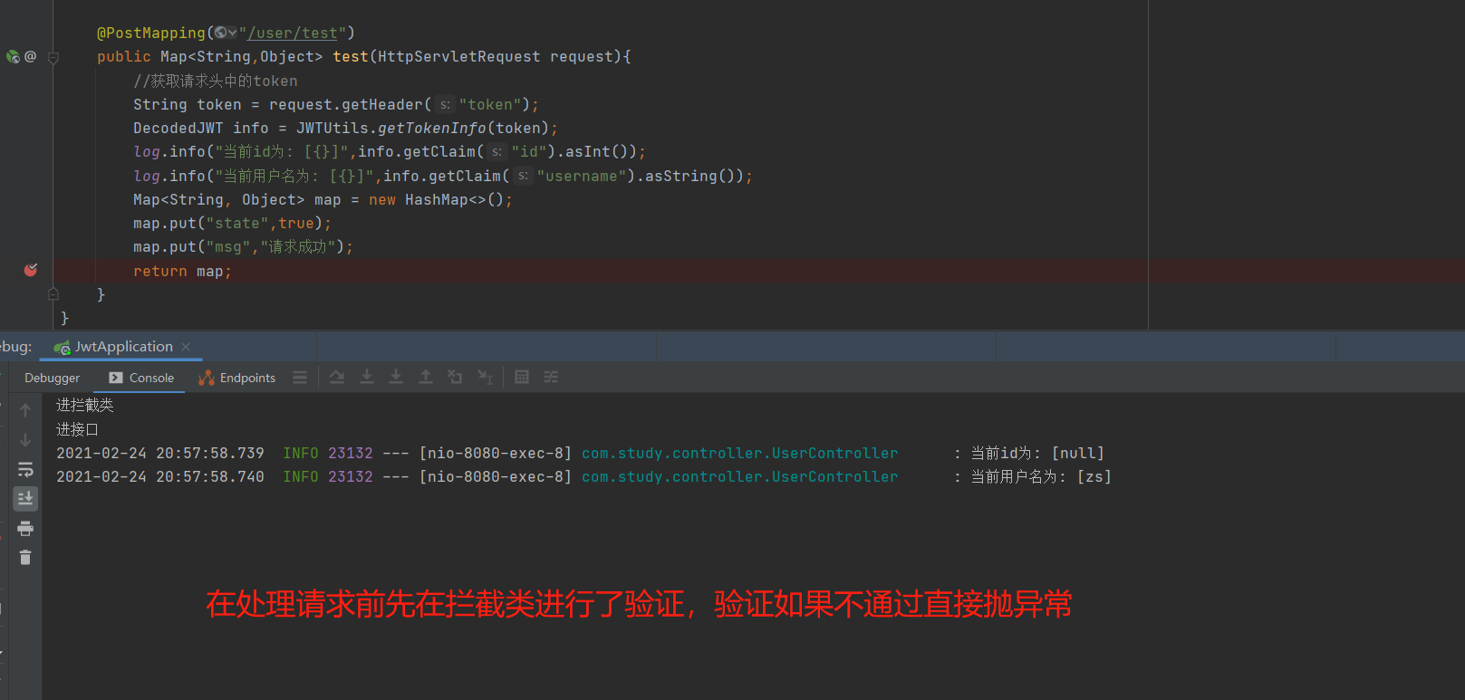Clear console with the trash icon
Viewport: 1465px width, 700px height.
[25, 558]
